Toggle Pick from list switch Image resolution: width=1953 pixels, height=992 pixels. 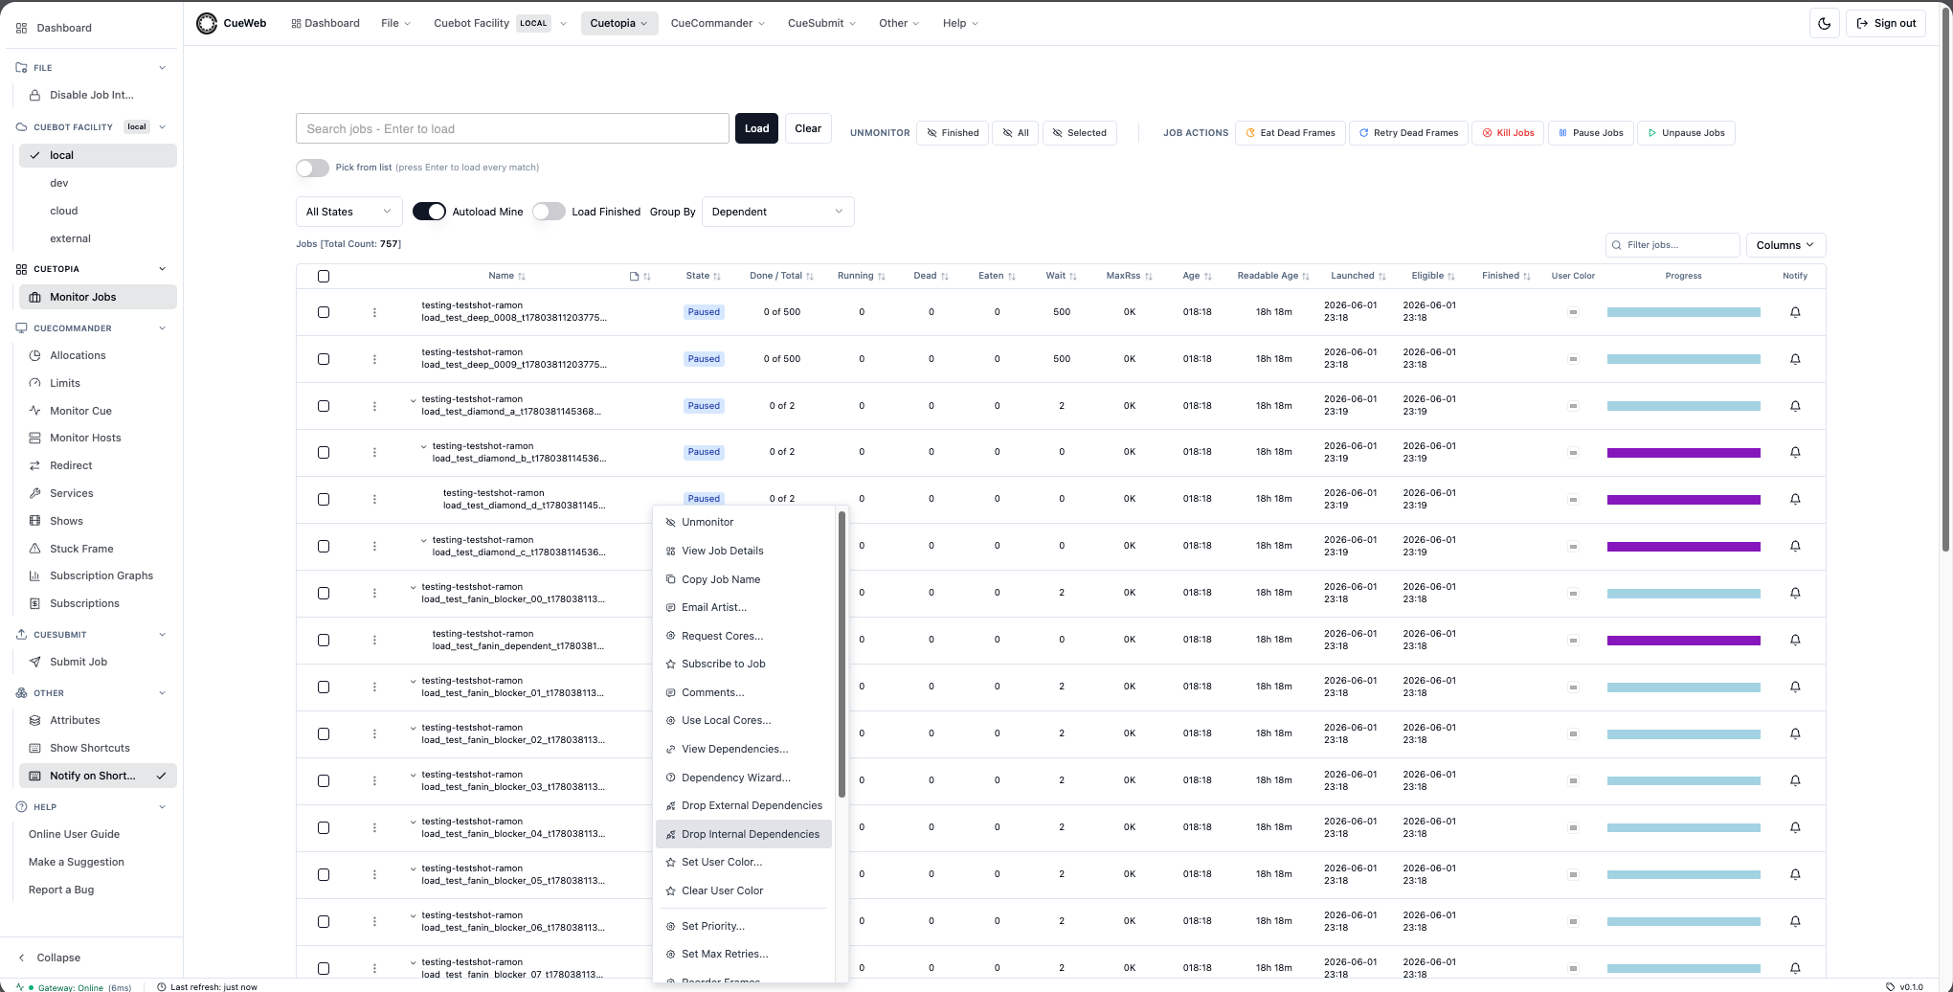click(x=312, y=168)
